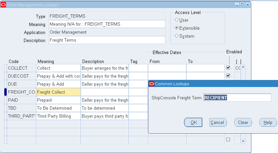The height and width of the screenshot is (153, 278).
Task: Click OK in Common Lookups dialog
Action: 193,122
